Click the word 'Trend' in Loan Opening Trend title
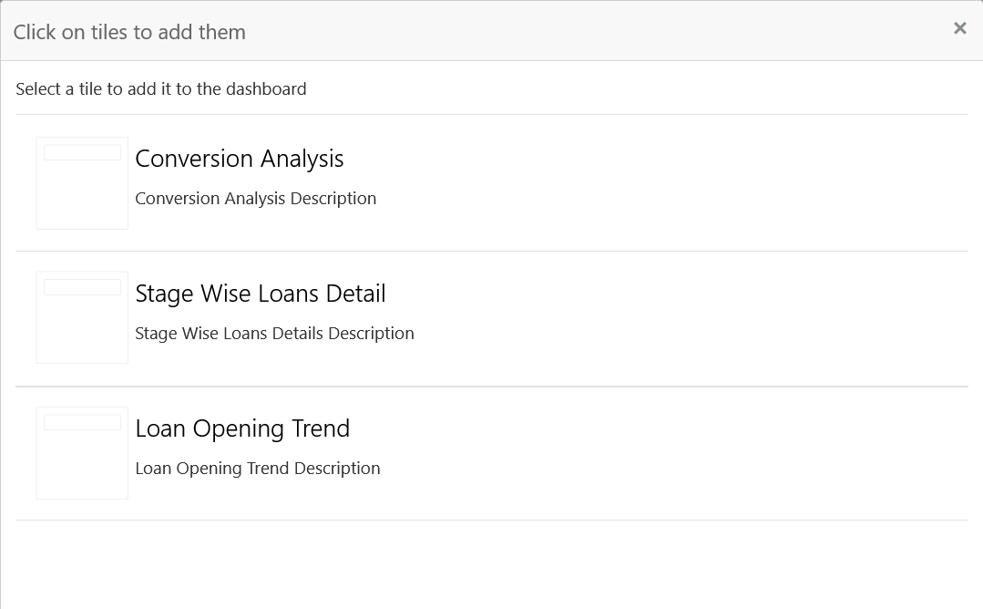Screen dimensions: 983x609 [x=321, y=428]
